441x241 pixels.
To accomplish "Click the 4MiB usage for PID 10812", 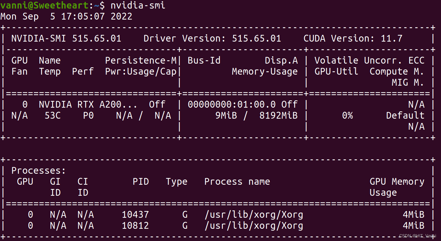I will coord(413,225).
